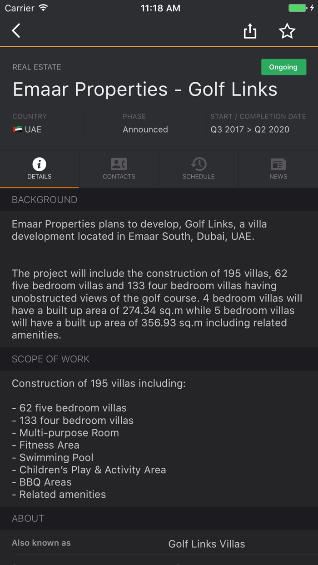Open the Golf Links Villas entry
318x565 pixels.
(207, 544)
